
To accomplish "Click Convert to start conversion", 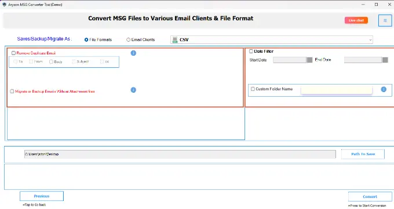I will [370, 196].
